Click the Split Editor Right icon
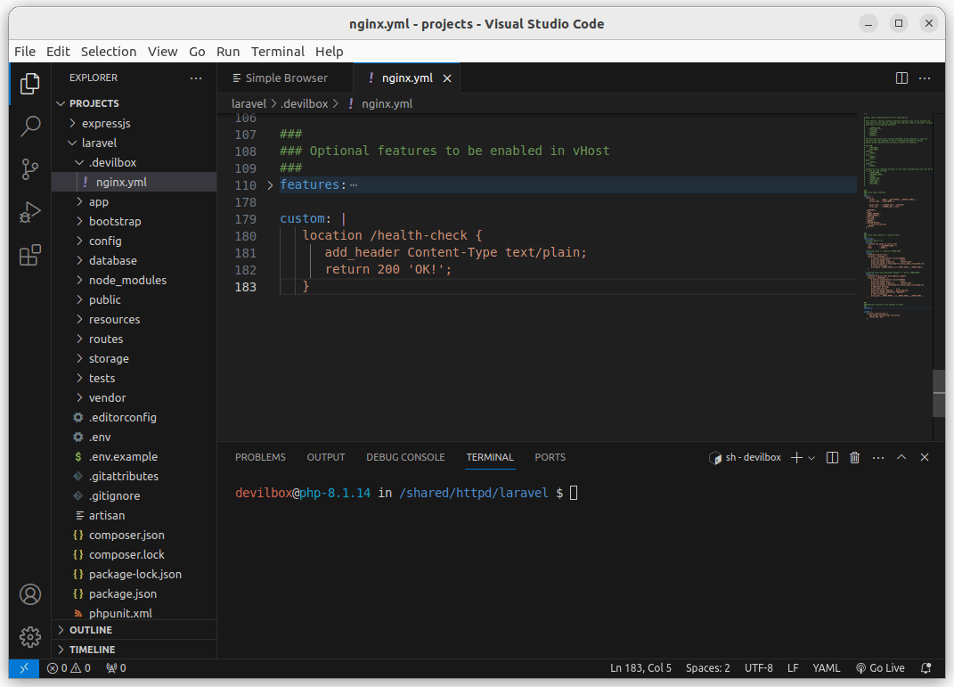The image size is (954, 687). pyautogui.click(x=901, y=78)
